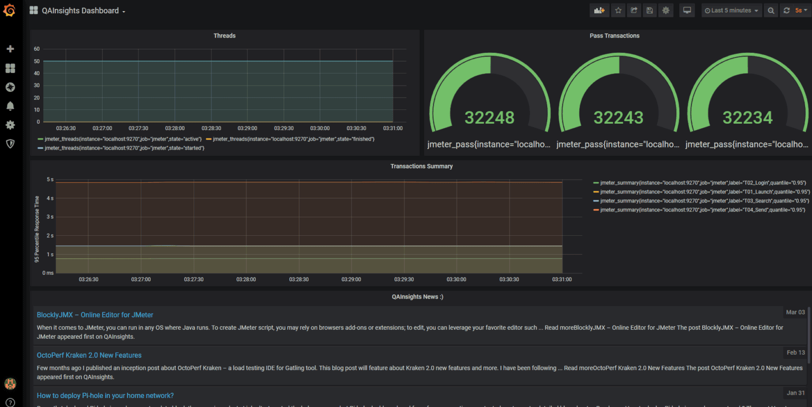Click the Server Admin shield icon
This screenshot has height=407, width=812.
point(10,144)
